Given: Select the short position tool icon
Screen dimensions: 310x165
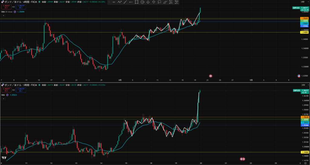Looking at the screenshot, I should click(x=176, y=2).
